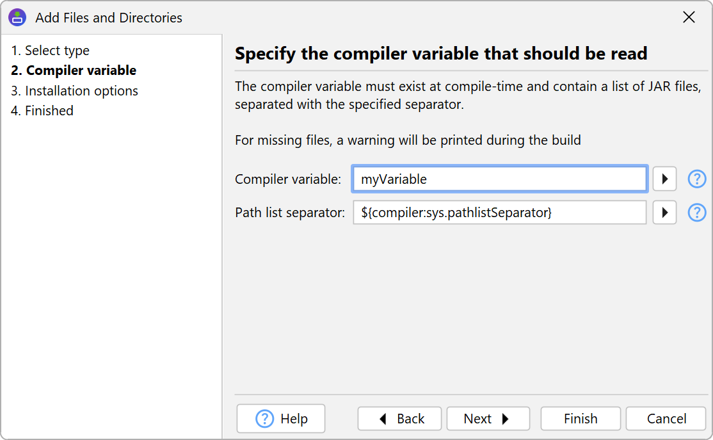This screenshot has height=440, width=713.
Task: Click the question mark icon on Help button
Action: pos(264,419)
